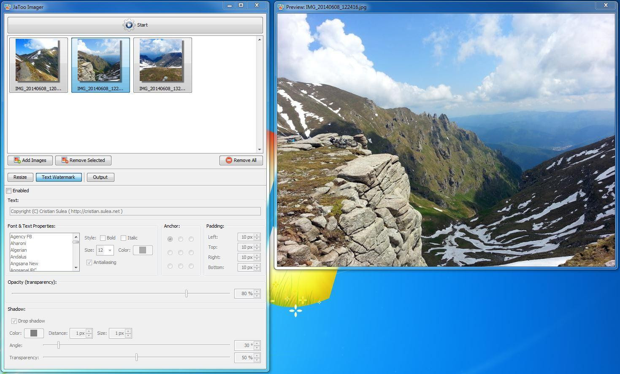Select the bottom-right anchor radio button
Image resolution: width=620 pixels, height=374 pixels.
(191, 266)
